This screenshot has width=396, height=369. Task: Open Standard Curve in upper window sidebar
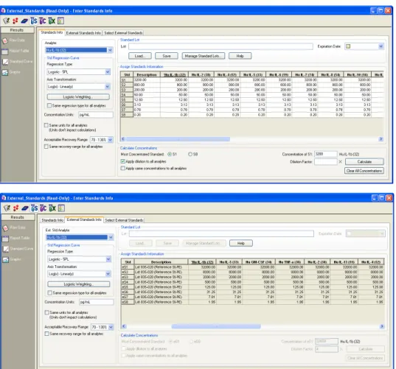click(18, 62)
